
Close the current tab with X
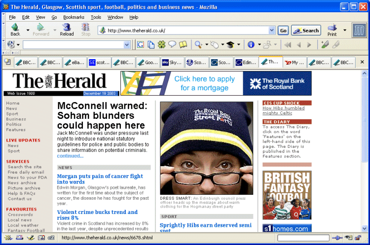pyautogui.click(x=362, y=62)
